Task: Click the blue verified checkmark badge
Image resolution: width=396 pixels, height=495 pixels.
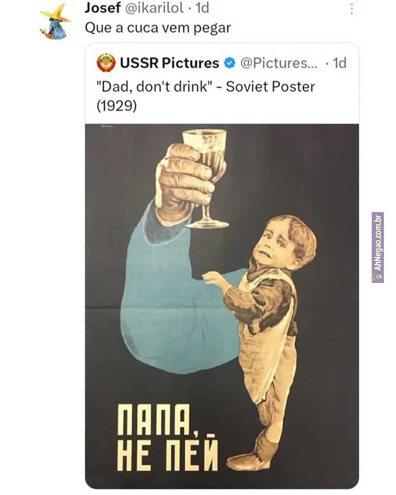Action: point(229,63)
